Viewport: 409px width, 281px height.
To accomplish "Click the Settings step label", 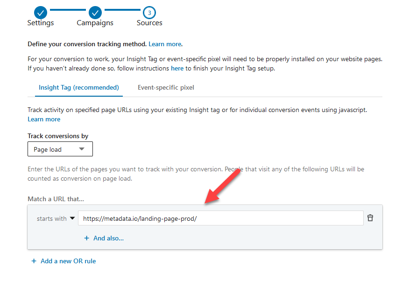I will tap(40, 22).
